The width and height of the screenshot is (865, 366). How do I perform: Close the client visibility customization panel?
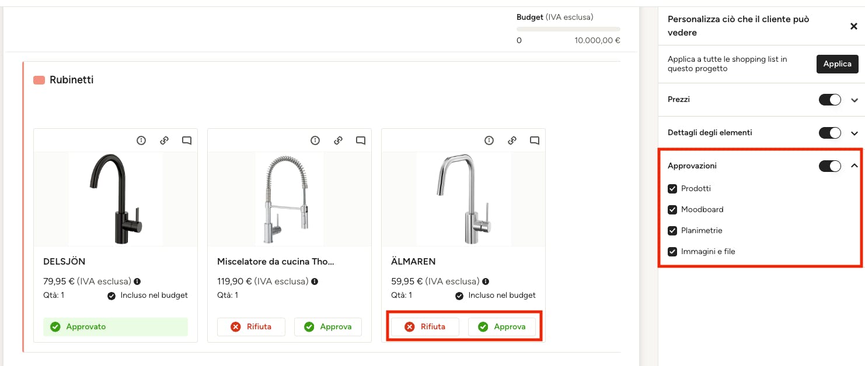tap(853, 26)
